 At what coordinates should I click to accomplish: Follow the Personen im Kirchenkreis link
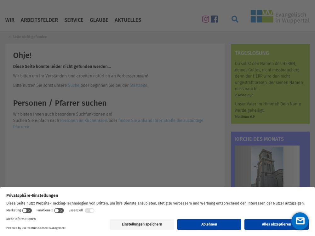tap(84, 121)
